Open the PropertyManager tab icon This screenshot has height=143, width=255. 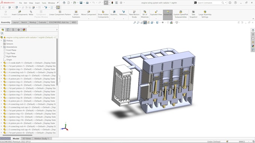[8, 30]
